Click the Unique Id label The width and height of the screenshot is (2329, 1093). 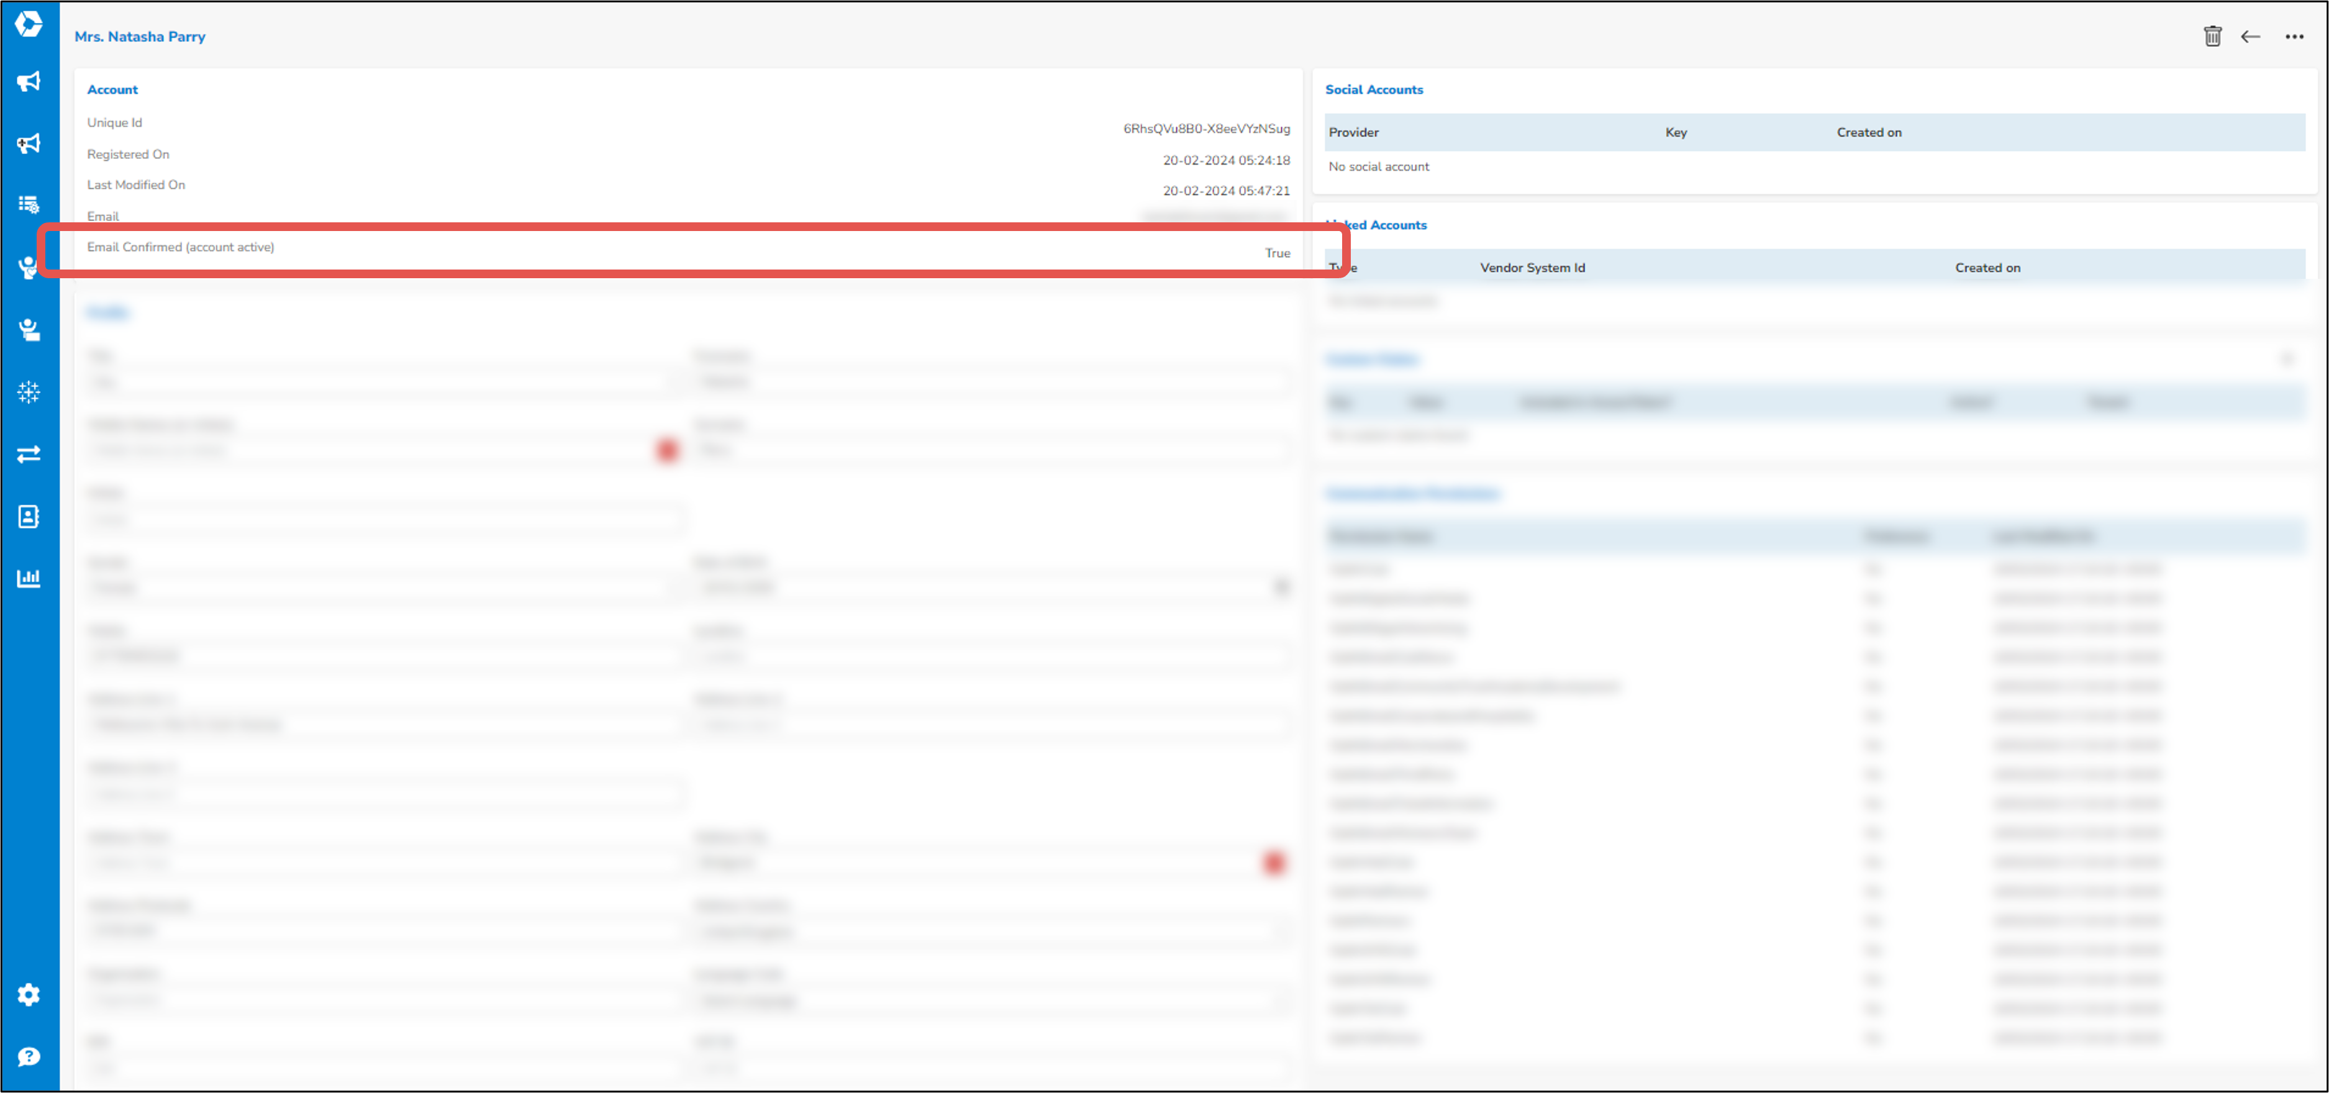(115, 122)
